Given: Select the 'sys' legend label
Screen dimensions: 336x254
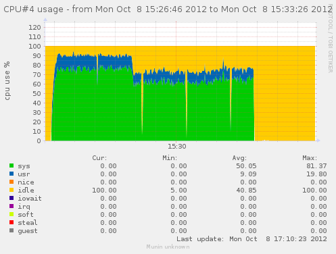Looking at the screenshot, I should pos(24,166).
